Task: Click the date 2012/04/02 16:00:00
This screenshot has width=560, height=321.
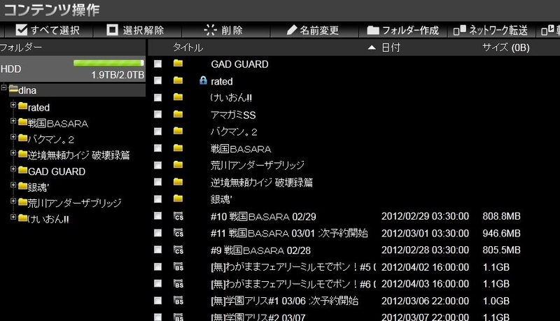Action: tap(425, 267)
